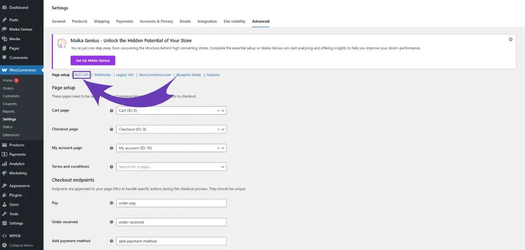525x250 pixels.
Task: Click the Add payment method field
Action: coord(171,241)
